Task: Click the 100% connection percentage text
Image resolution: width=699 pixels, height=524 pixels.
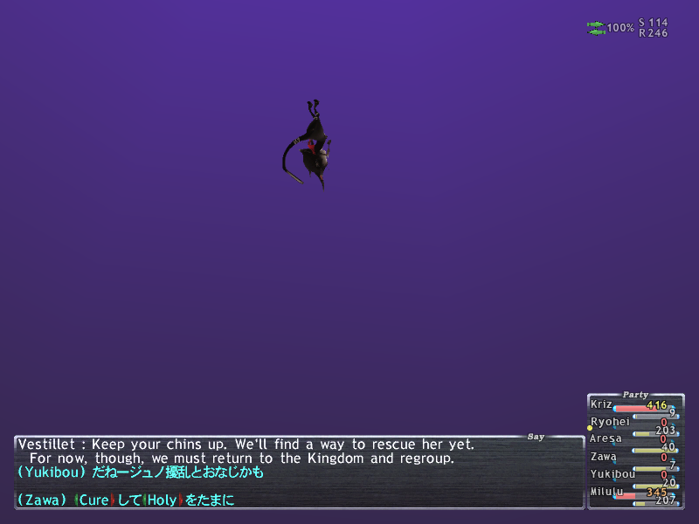Action: point(620,28)
